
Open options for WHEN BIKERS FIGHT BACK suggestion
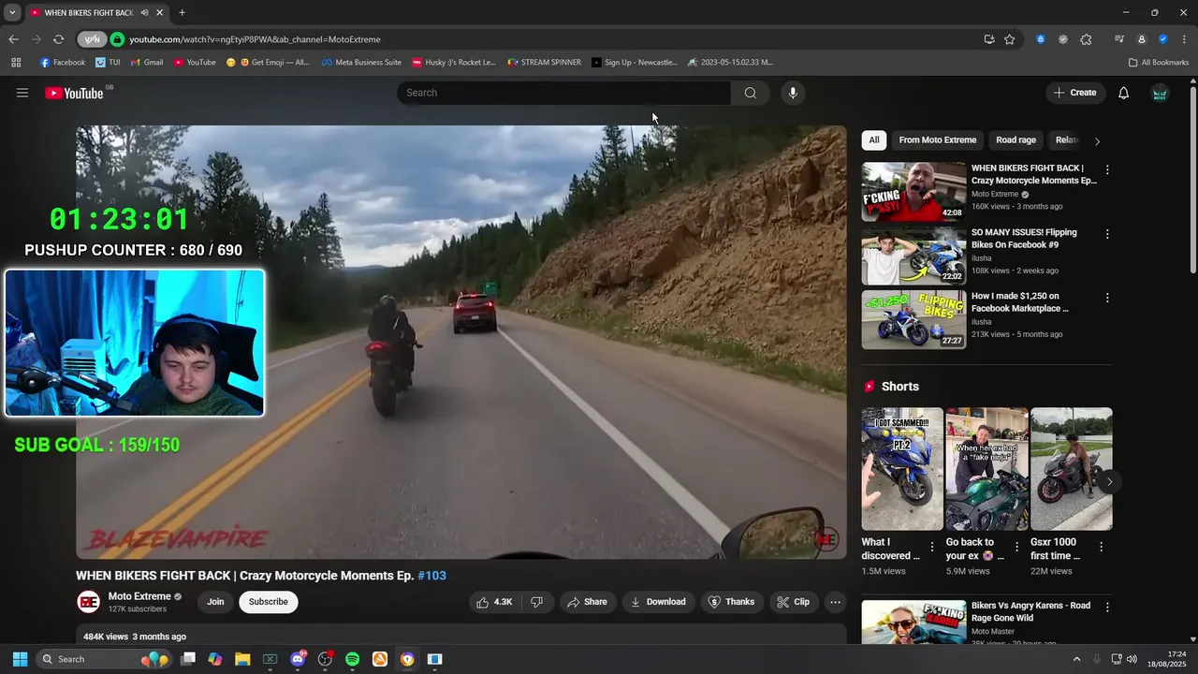click(1107, 170)
